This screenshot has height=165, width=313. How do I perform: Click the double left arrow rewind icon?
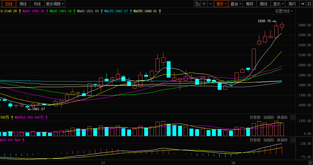[303, 4]
